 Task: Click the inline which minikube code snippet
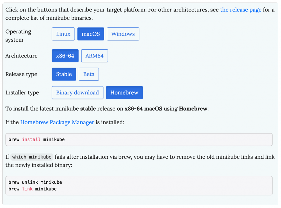[32, 157]
